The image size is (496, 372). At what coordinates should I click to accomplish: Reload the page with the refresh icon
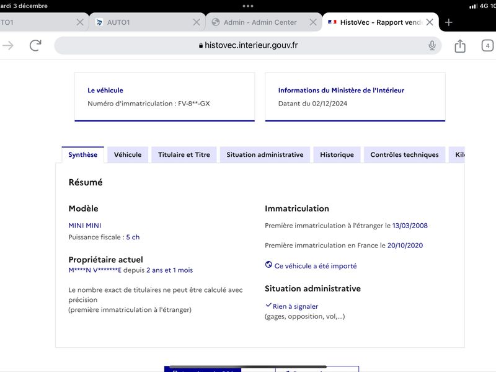(35, 45)
